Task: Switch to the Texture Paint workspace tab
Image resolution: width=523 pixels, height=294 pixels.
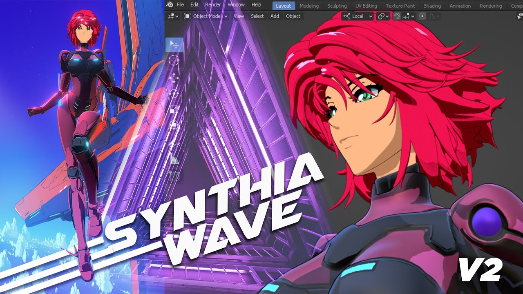Action: 400,6
